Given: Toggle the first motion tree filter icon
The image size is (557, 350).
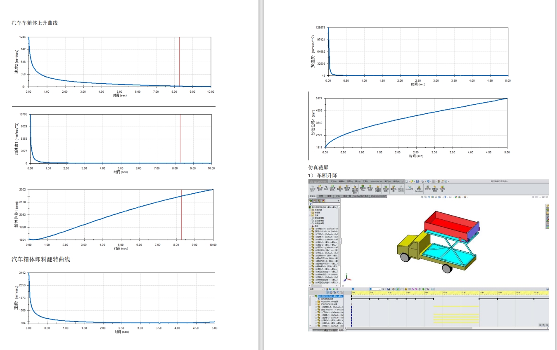Looking at the screenshot, I should 328,292.
